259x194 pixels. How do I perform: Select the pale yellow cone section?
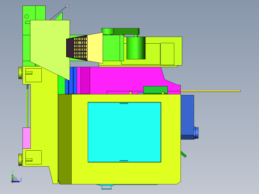(95, 48)
